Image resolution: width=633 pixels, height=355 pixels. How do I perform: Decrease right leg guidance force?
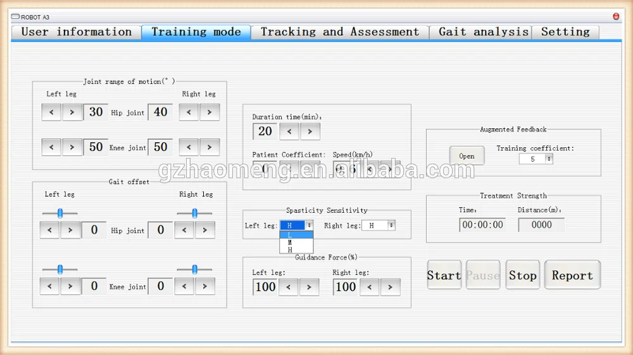(x=370, y=287)
